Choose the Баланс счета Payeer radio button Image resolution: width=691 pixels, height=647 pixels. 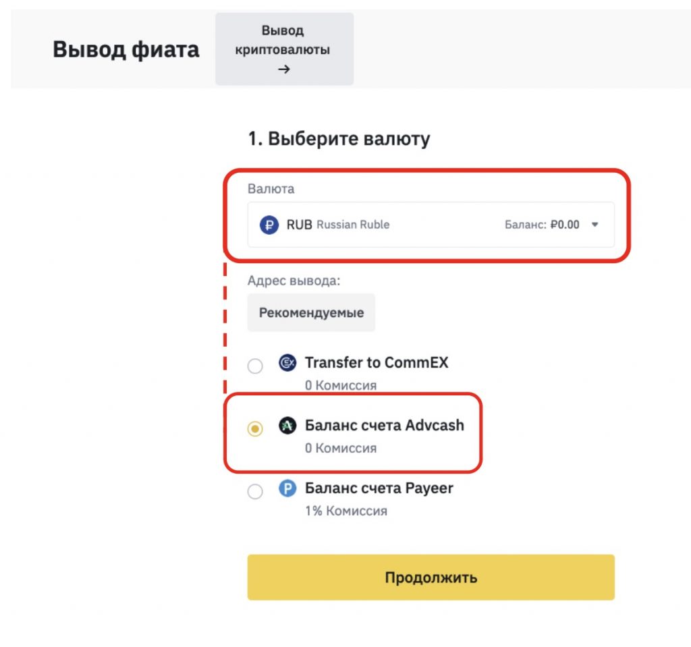255,492
